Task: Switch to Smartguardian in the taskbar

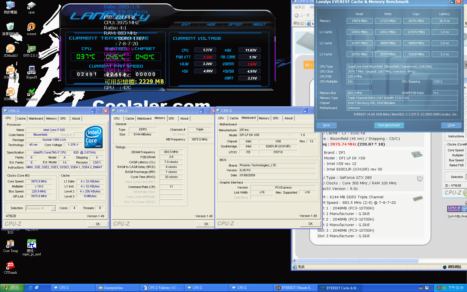Action: click(x=118, y=288)
